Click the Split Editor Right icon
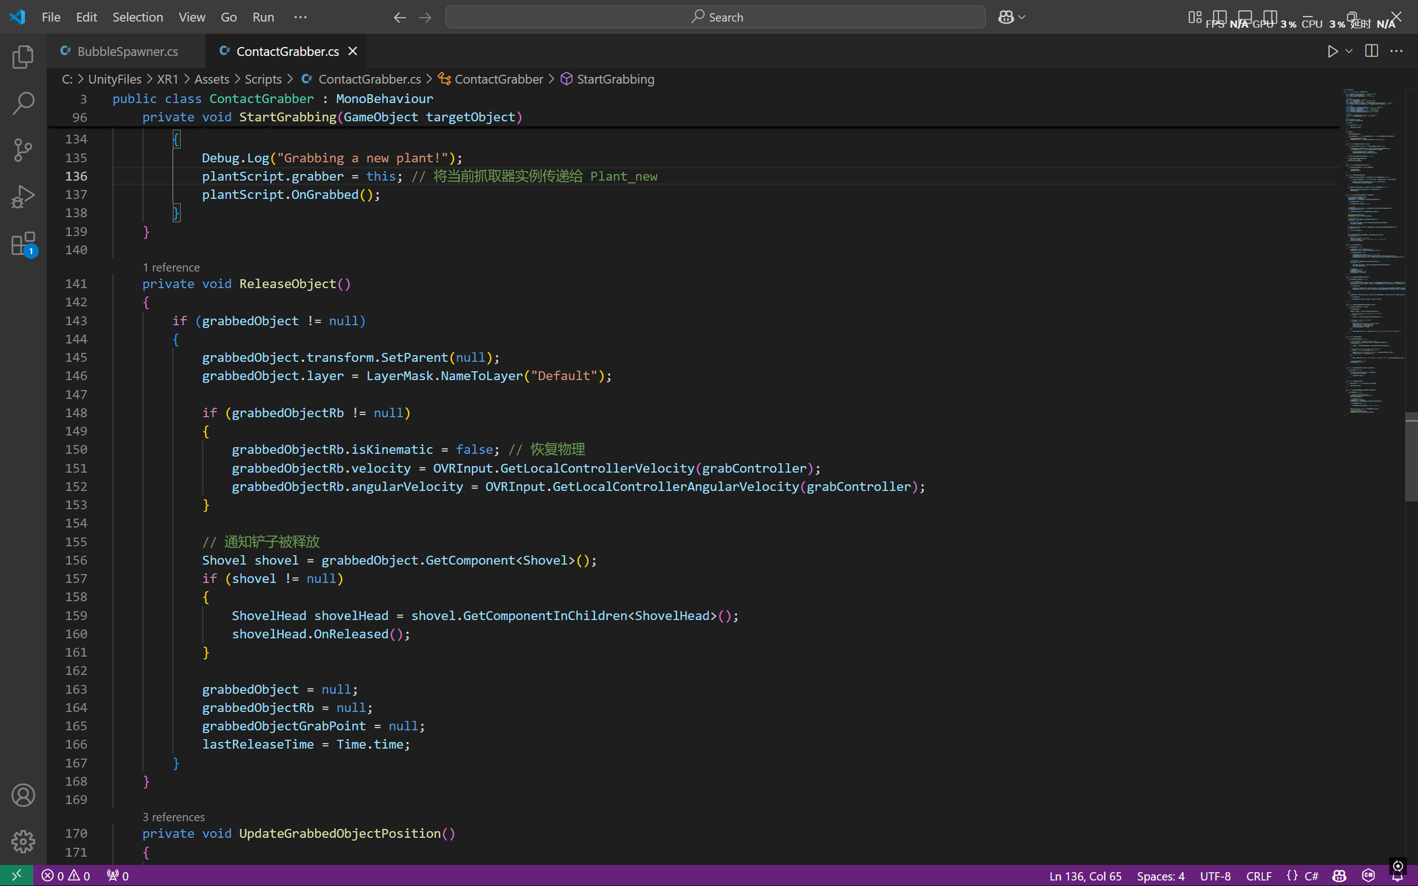 click(x=1371, y=52)
